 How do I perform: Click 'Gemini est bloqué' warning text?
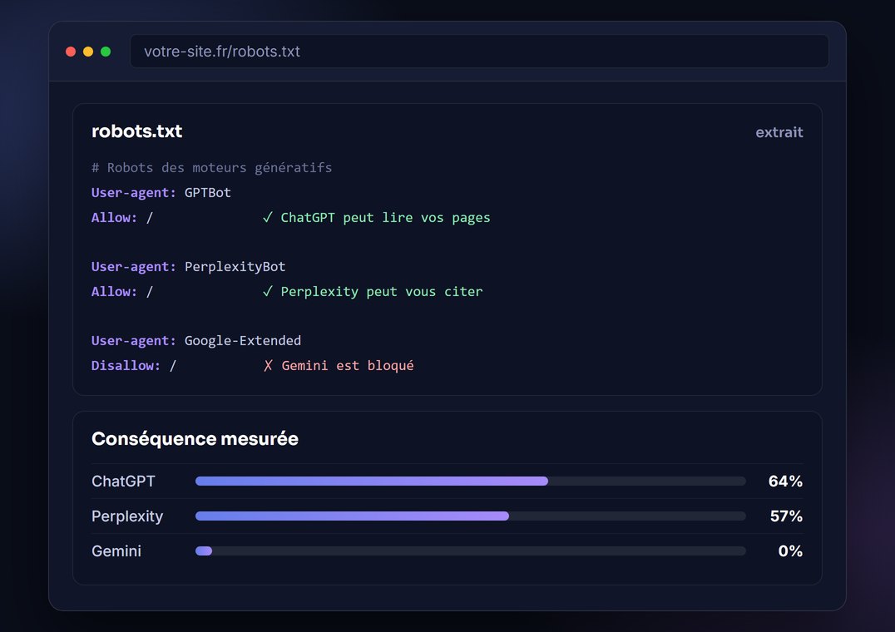click(x=348, y=366)
